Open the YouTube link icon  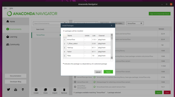tap(16, 89)
